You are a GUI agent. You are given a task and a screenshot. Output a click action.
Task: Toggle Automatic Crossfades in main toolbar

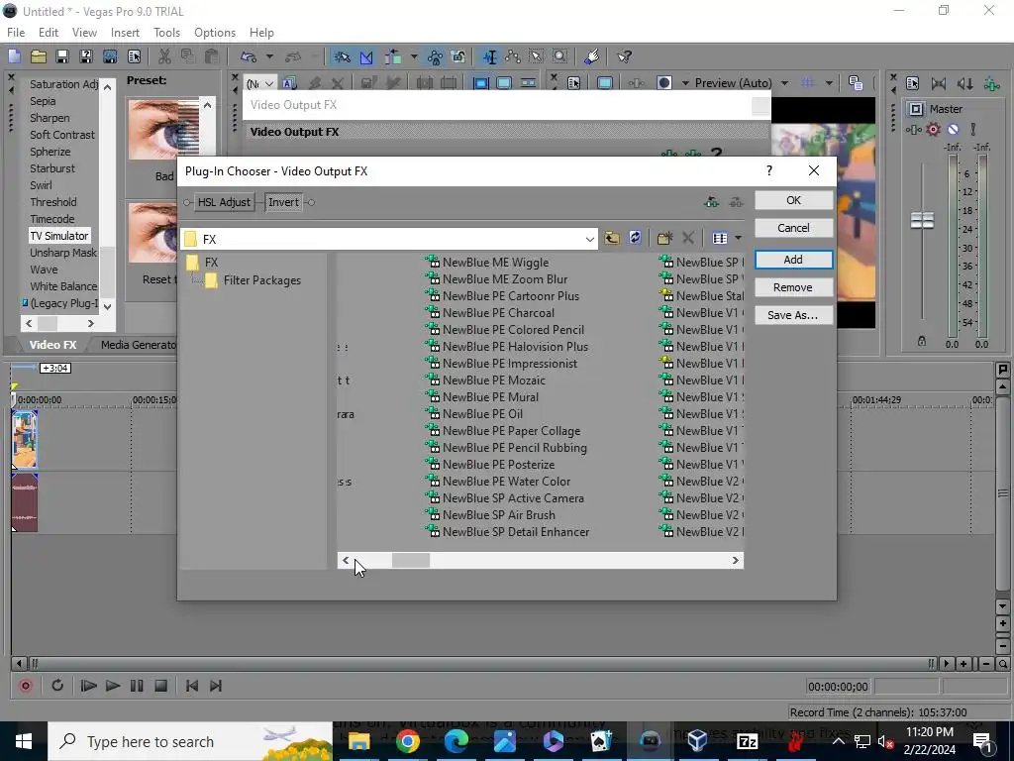pos(366,56)
